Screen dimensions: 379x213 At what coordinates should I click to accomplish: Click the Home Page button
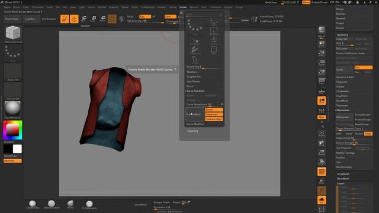tap(12, 19)
